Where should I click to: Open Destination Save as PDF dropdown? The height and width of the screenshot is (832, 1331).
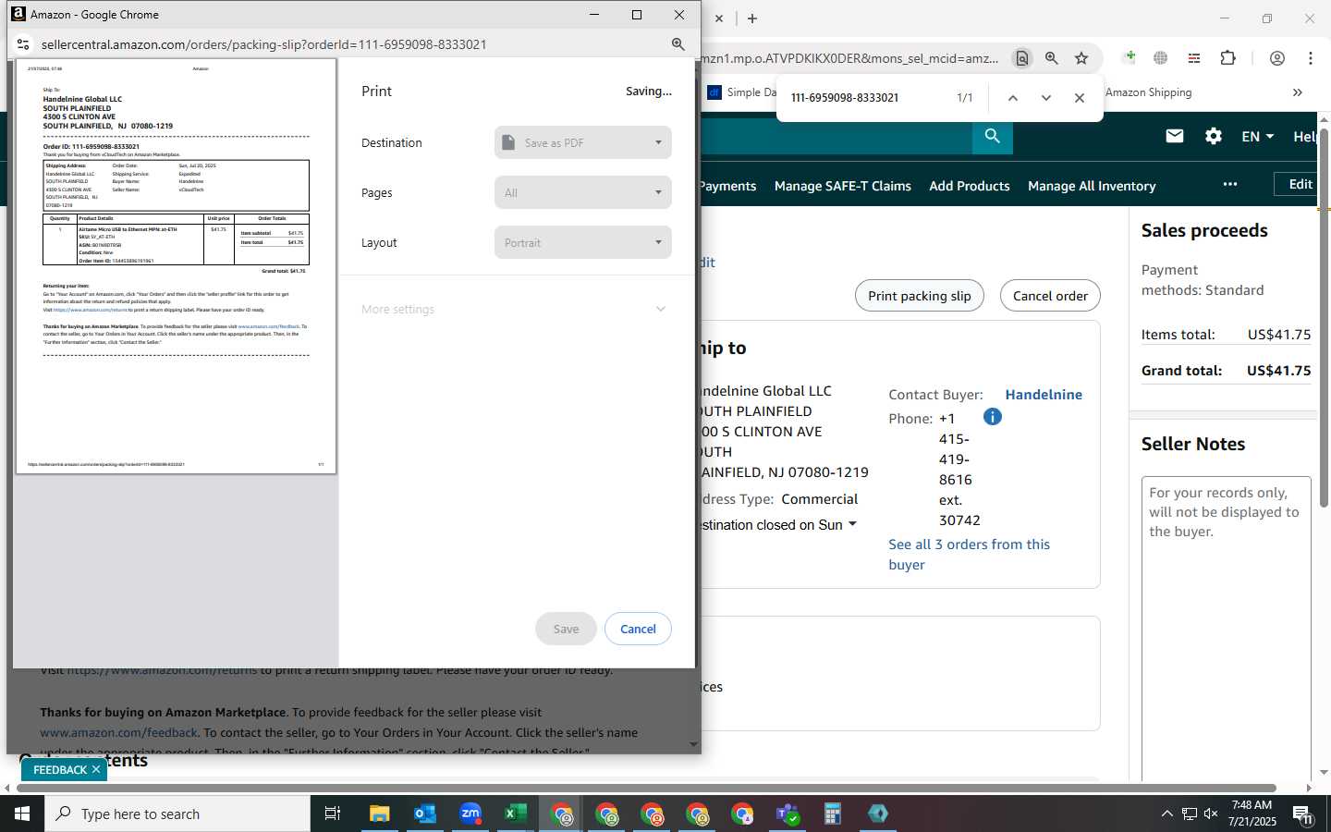(x=583, y=142)
